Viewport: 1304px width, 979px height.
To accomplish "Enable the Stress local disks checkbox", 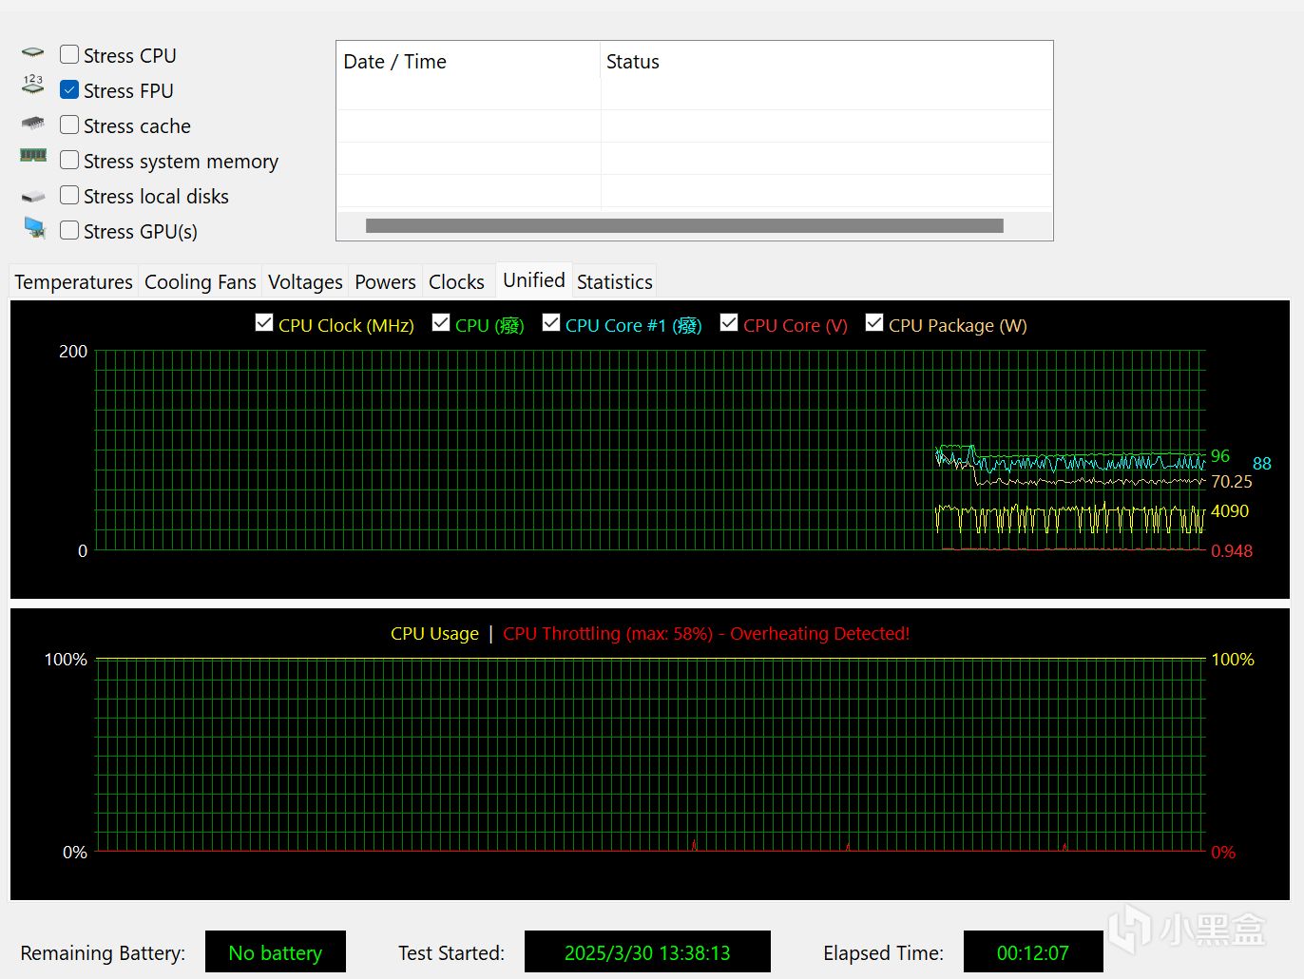I will click(69, 195).
